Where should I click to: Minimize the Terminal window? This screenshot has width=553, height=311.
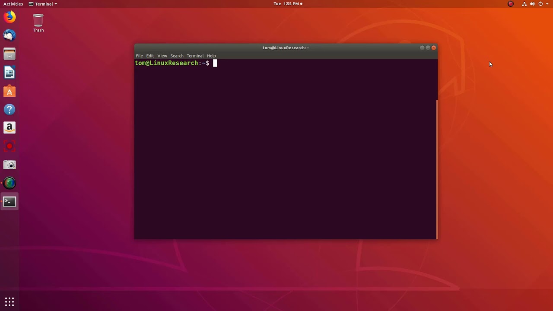(x=422, y=48)
